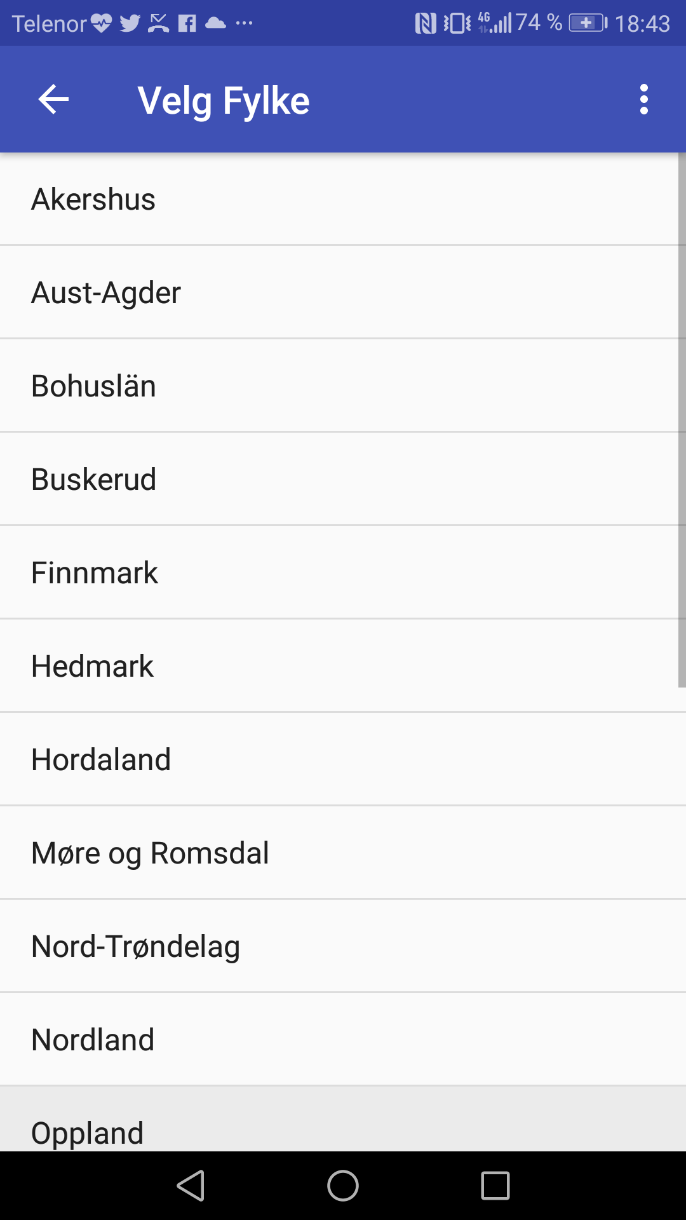This screenshot has width=686, height=1220.
Task: Tap the cloud notification icon
Action: pos(216,24)
